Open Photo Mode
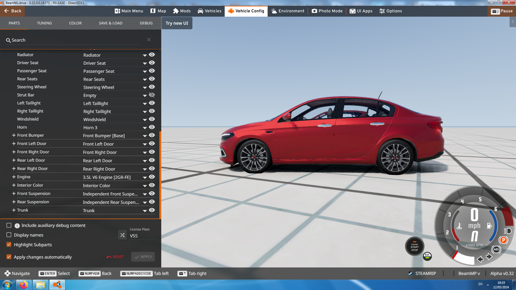Viewport: 516px width, 290px height. pos(327,11)
